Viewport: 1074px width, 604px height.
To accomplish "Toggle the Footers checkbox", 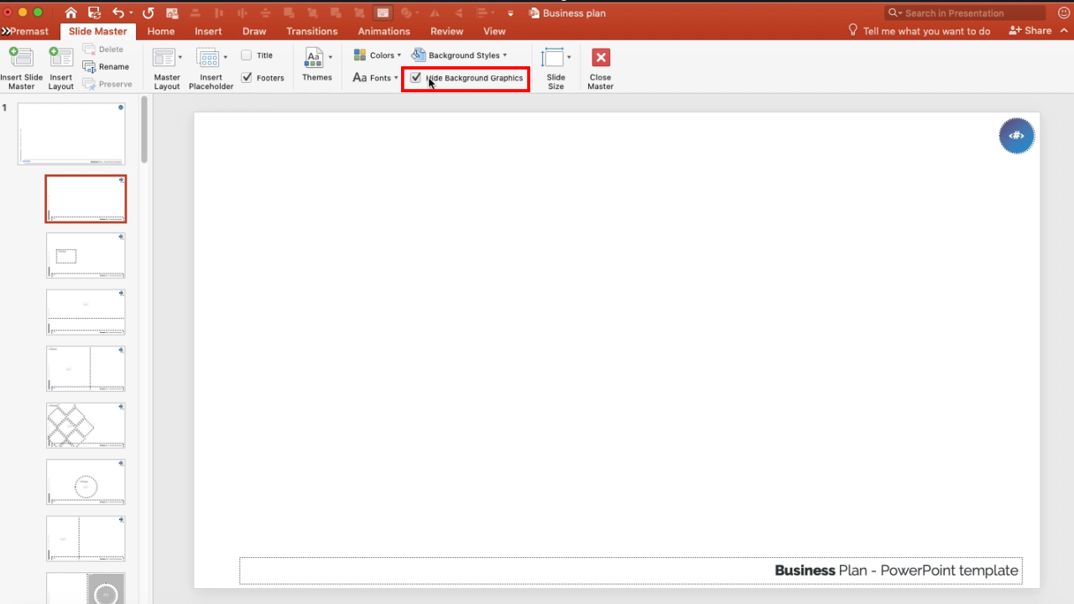I will [x=246, y=77].
